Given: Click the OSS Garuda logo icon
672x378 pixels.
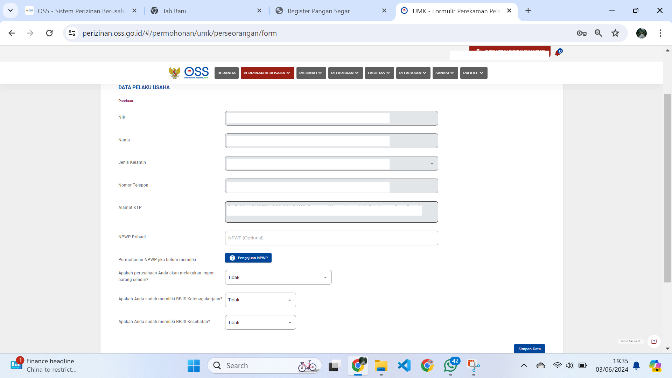Looking at the screenshot, I should coord(174,73).
